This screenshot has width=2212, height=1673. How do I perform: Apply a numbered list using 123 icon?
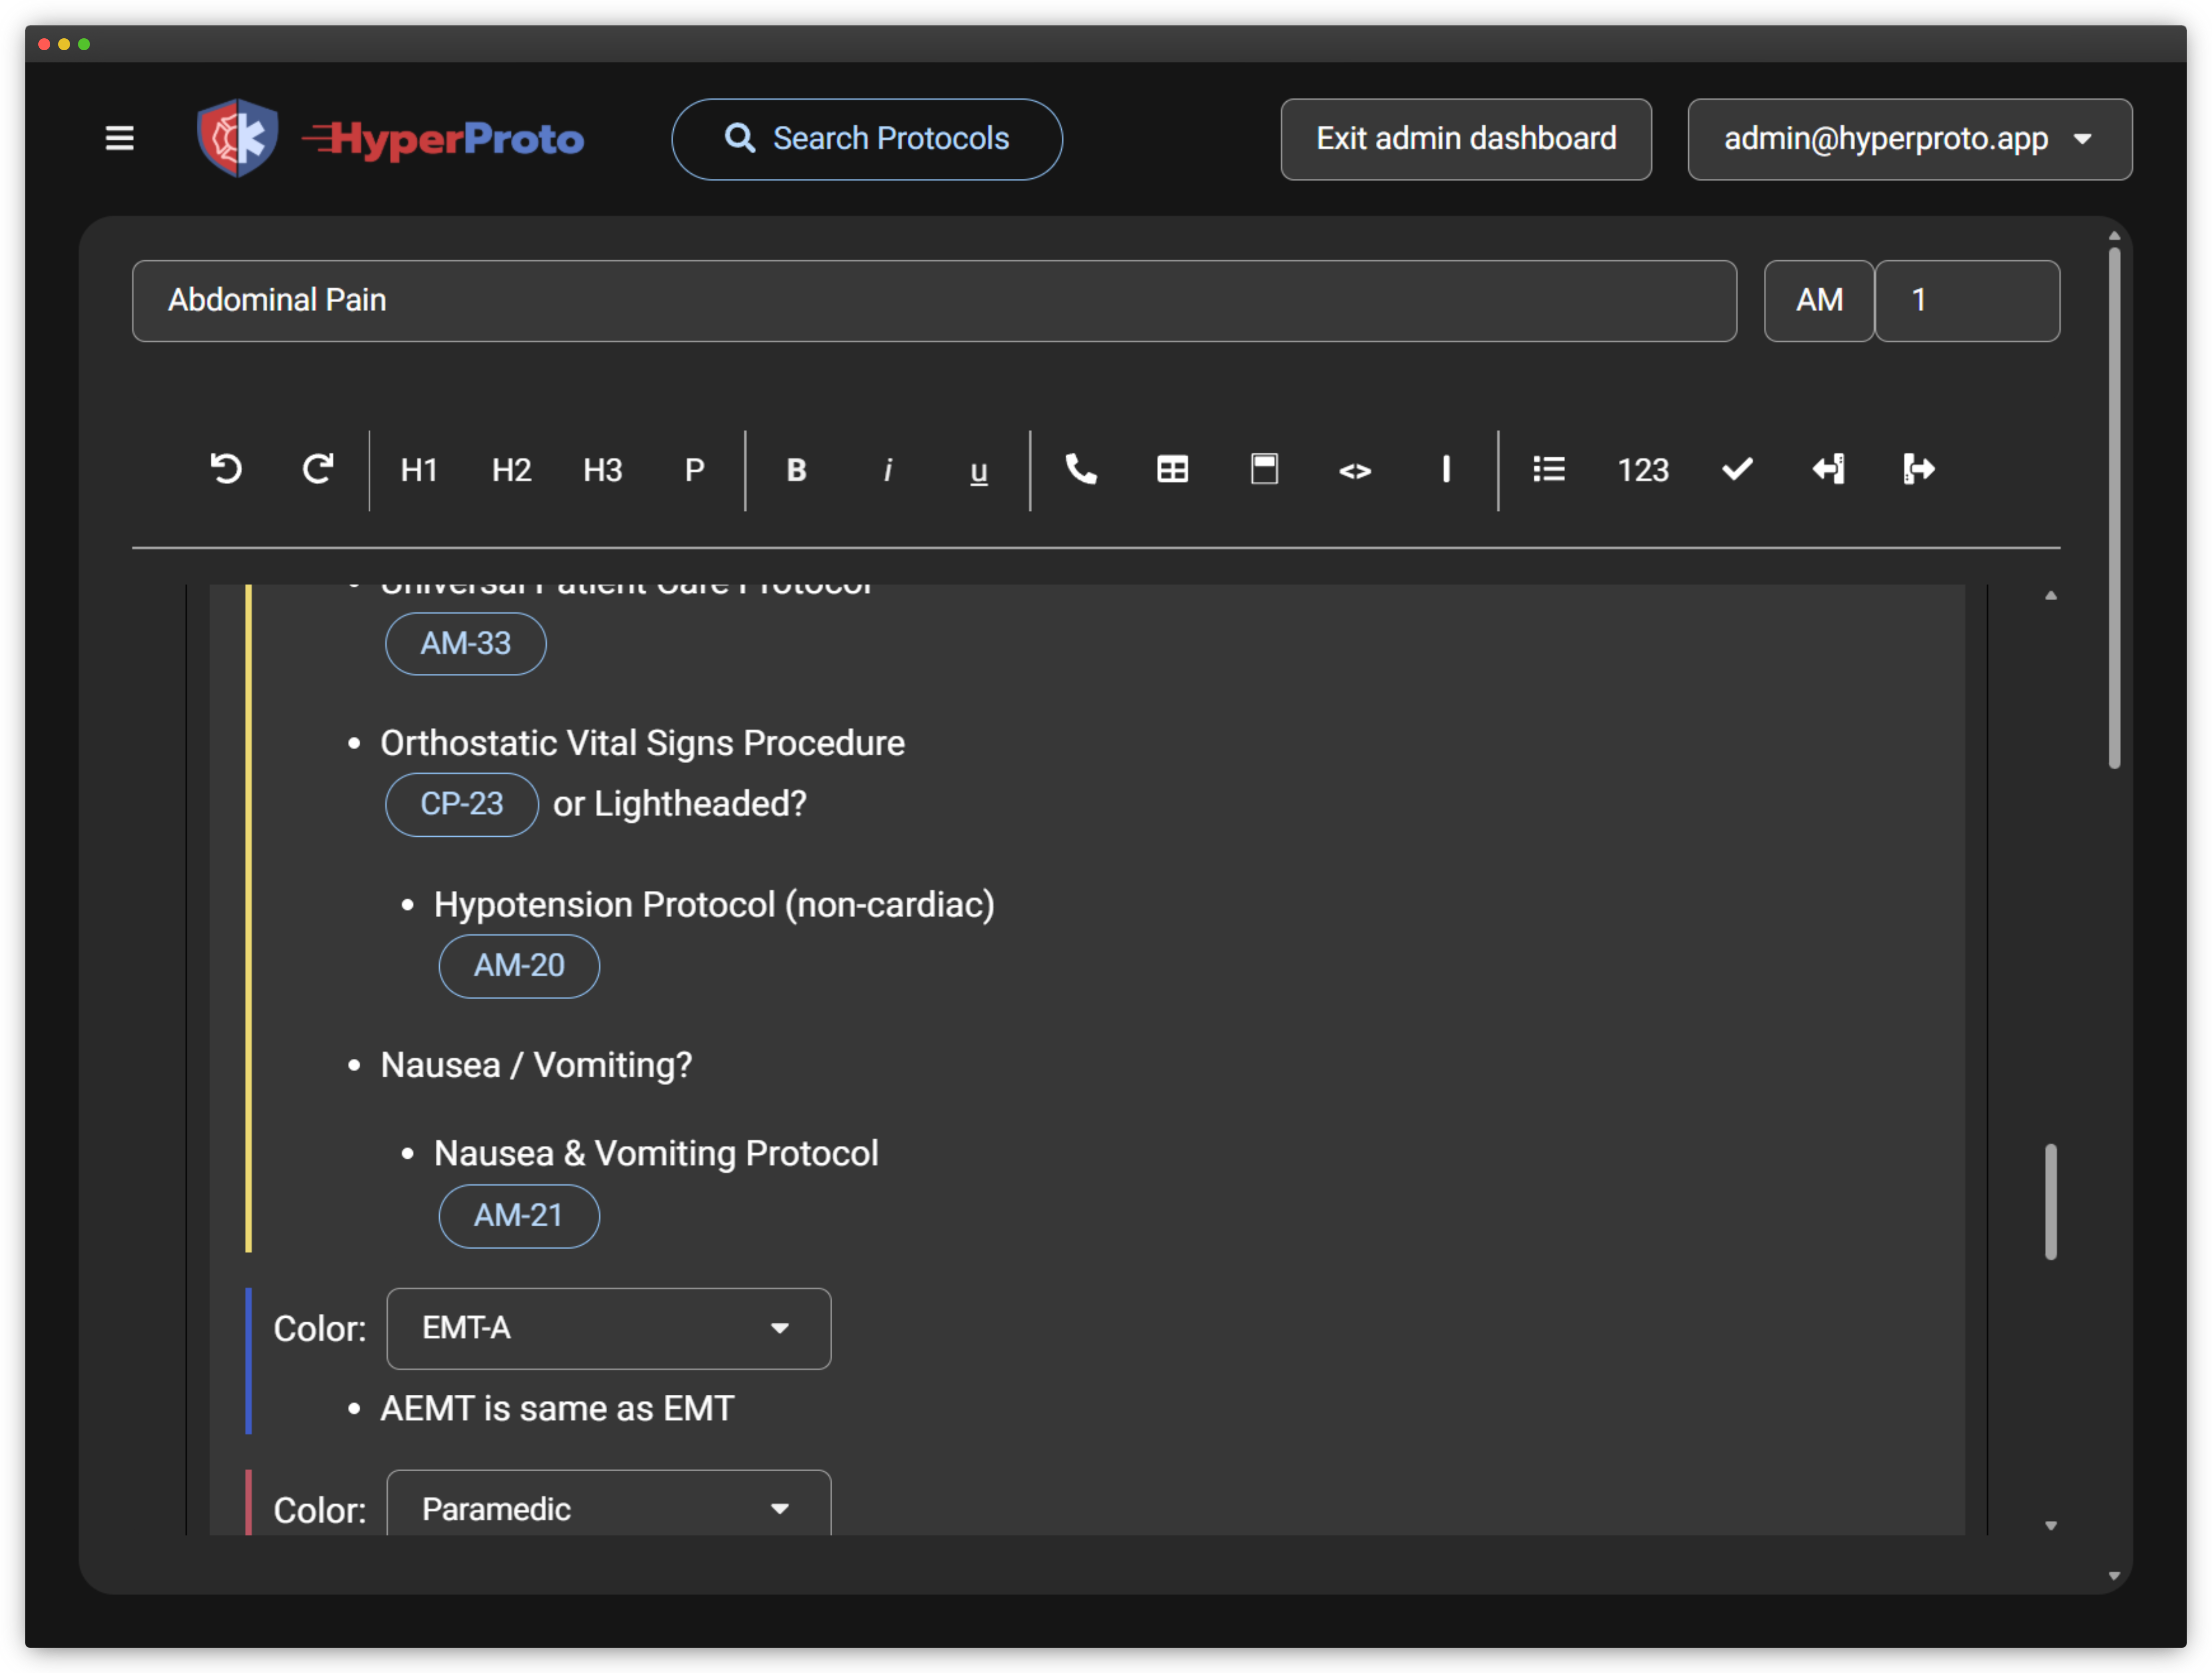click(x=1643, y=470)
